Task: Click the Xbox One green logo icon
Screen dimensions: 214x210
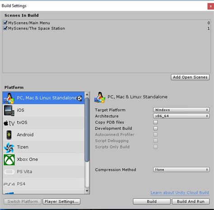Action: pos(9,159)
